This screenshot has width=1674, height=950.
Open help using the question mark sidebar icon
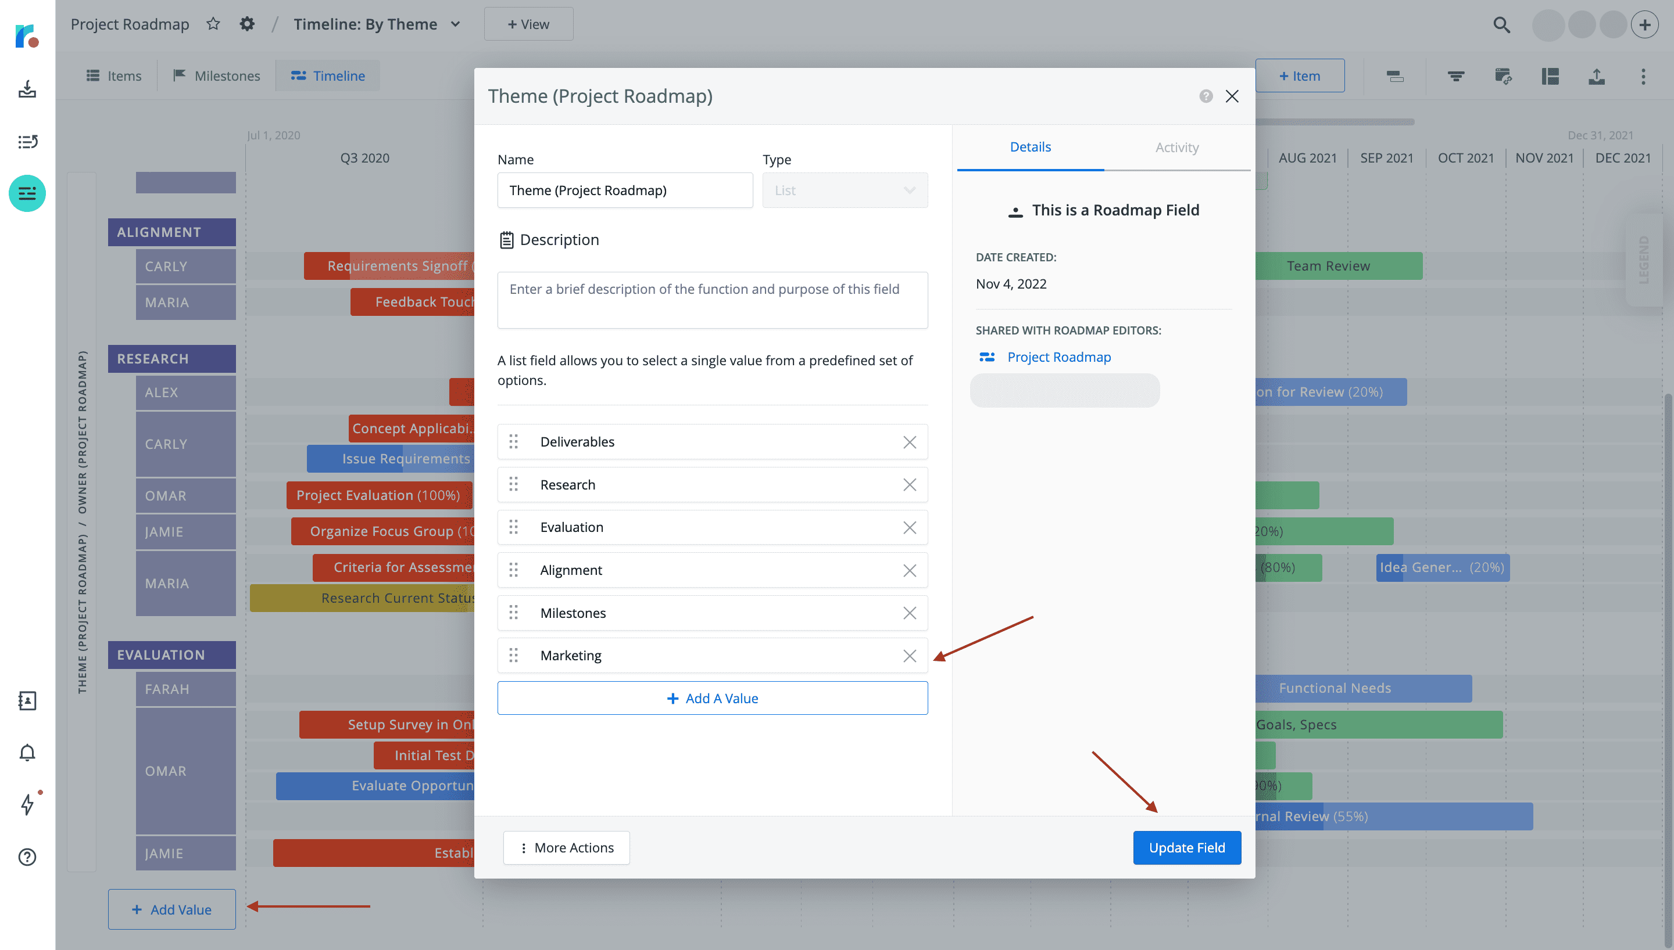[27, 857]
